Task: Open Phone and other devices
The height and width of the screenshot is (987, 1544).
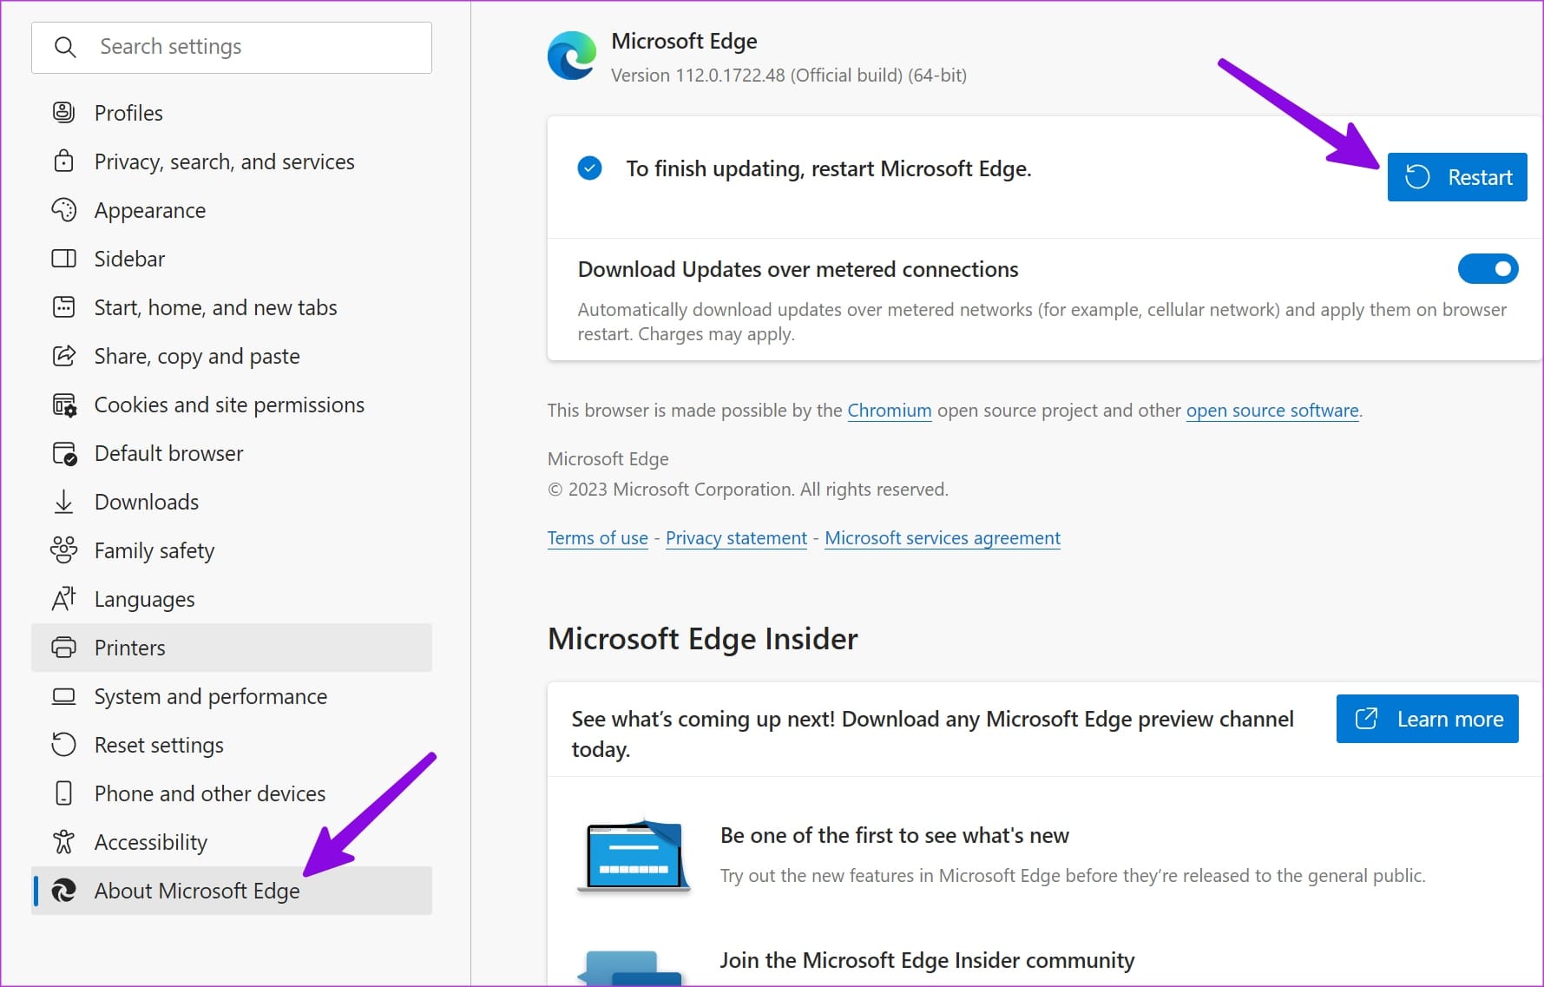Action: click(x=232, y=793)
